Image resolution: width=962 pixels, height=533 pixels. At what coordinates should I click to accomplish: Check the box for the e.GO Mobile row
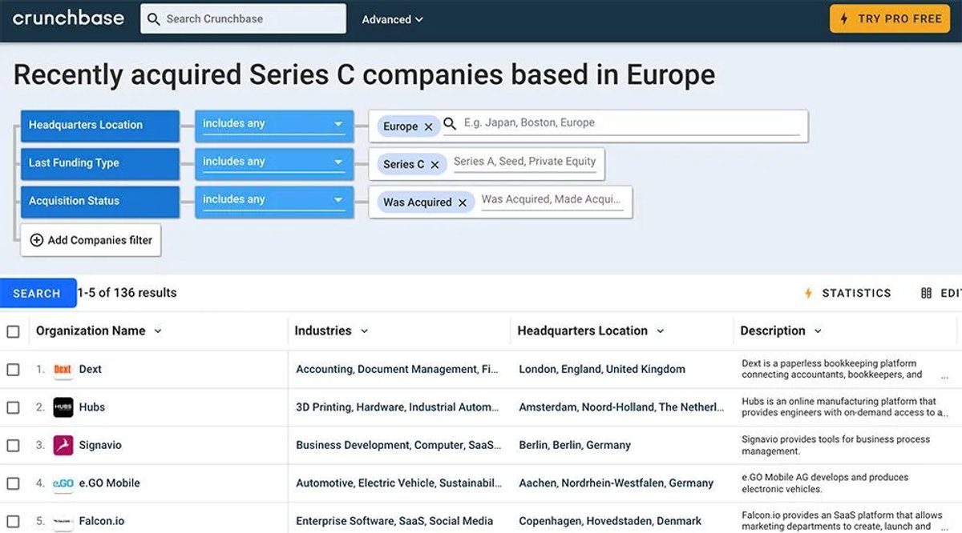(x=13, y=483)
